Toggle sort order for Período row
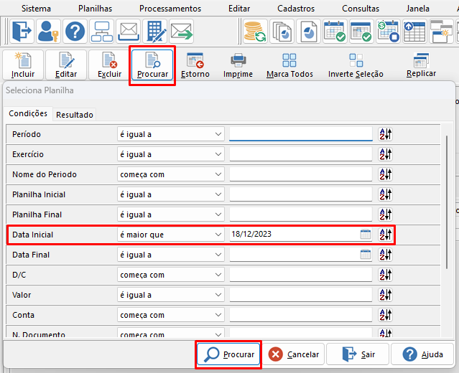 click(385, 134)
